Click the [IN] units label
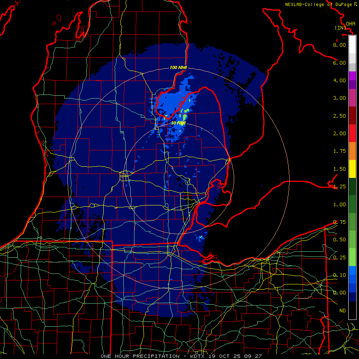This screenshot has height=359, width=359. [341, 28]
